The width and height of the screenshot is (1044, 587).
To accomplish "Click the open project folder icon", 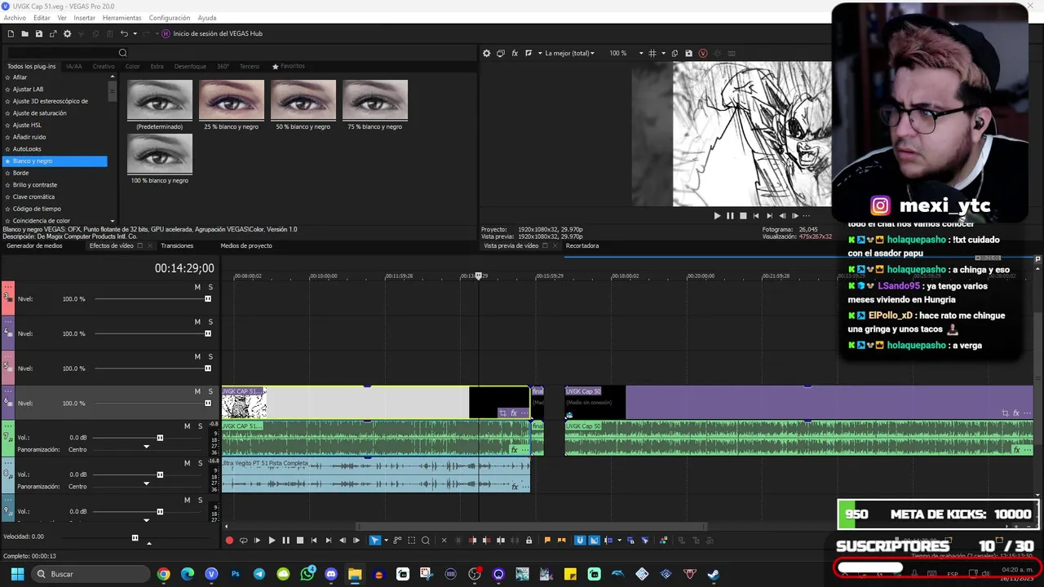I will (25, 33).
